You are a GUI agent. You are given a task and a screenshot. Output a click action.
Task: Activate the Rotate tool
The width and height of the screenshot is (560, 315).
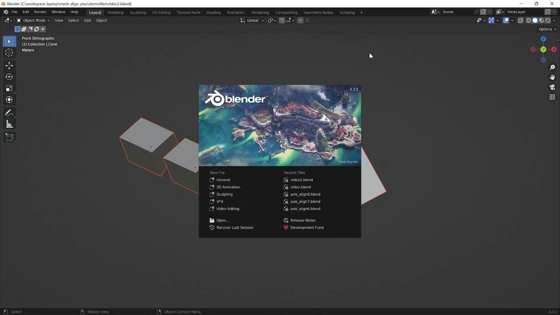pos(9,77)
